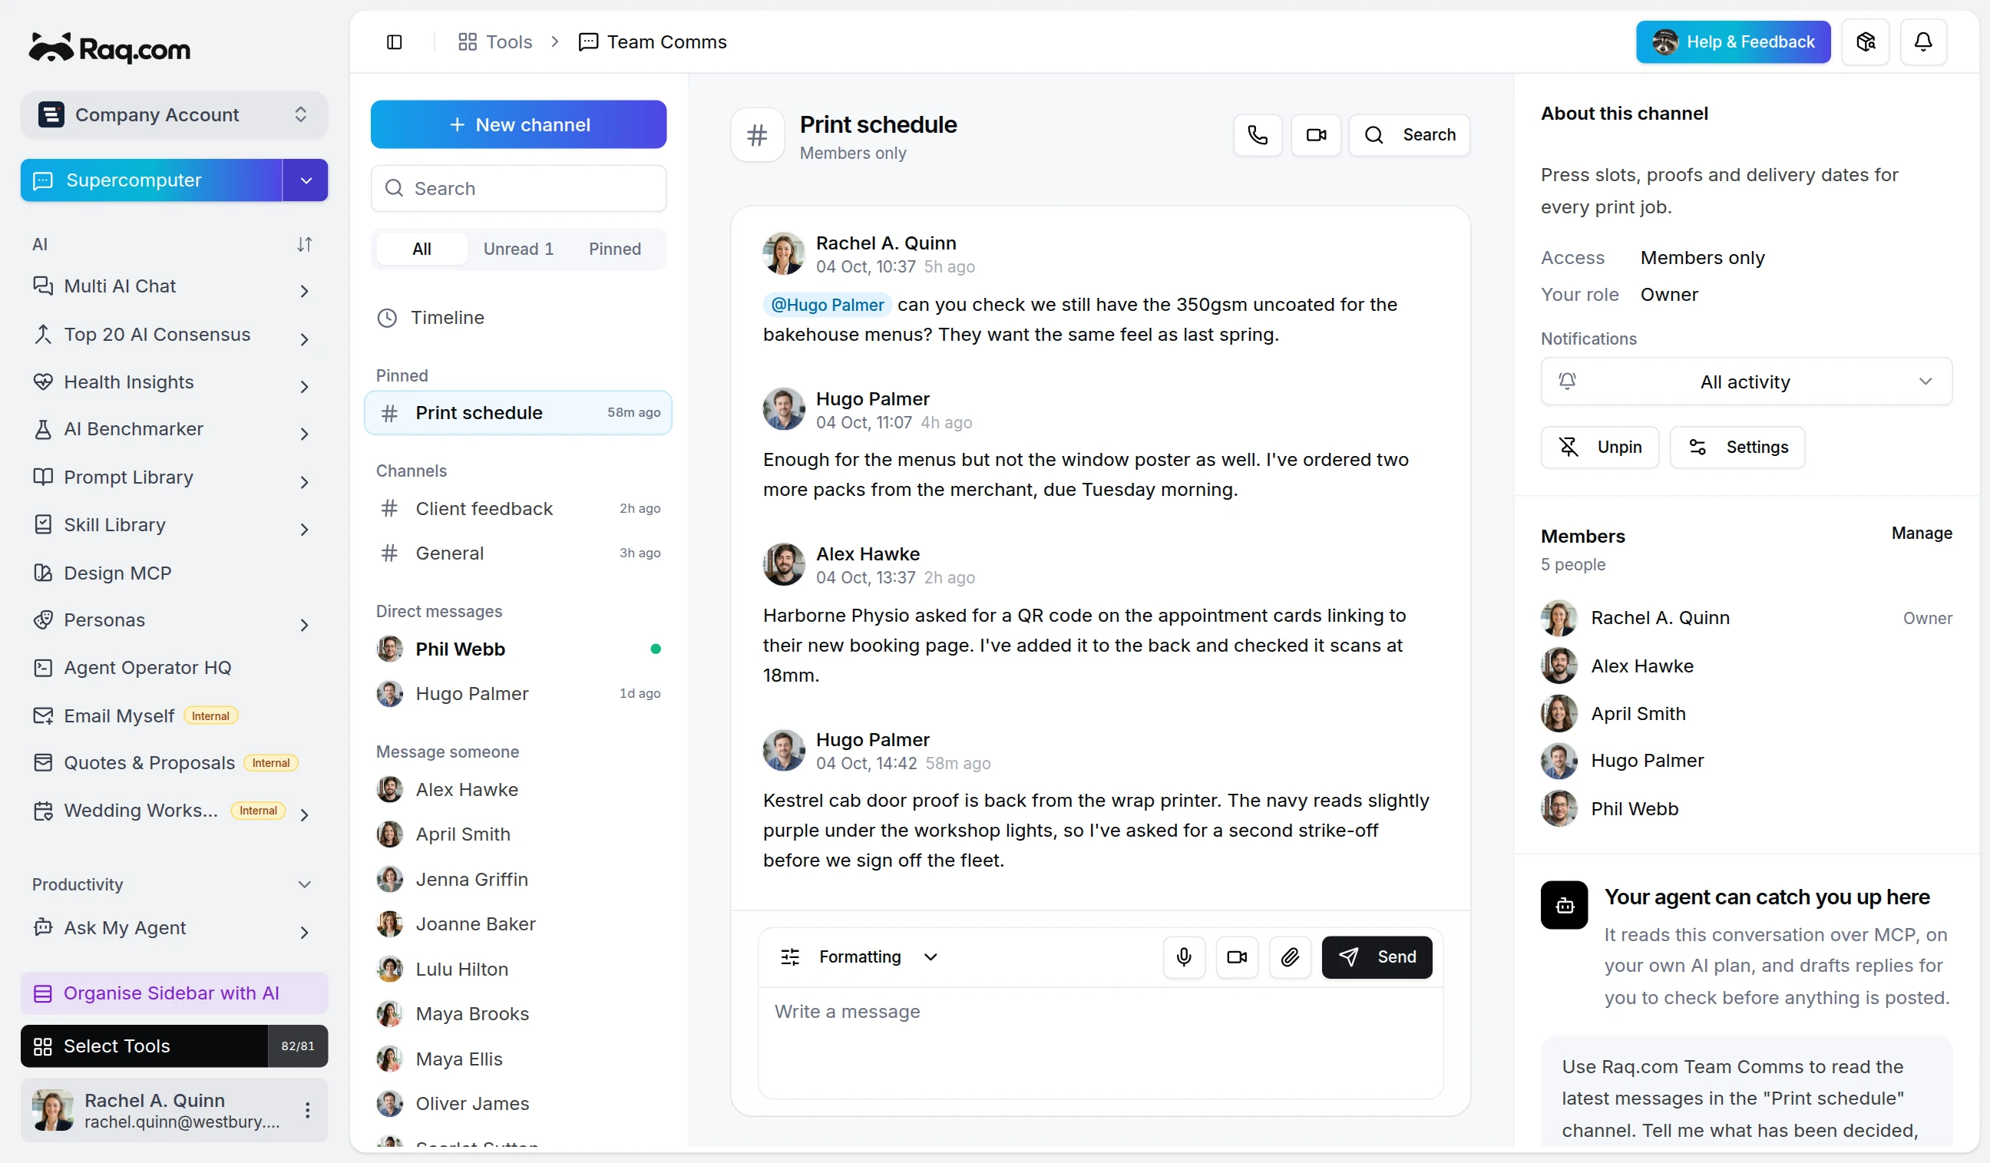Open the Supercomputer dropdown arrow
Viewport: 1990px width, 1163px height.
[306, 180]
